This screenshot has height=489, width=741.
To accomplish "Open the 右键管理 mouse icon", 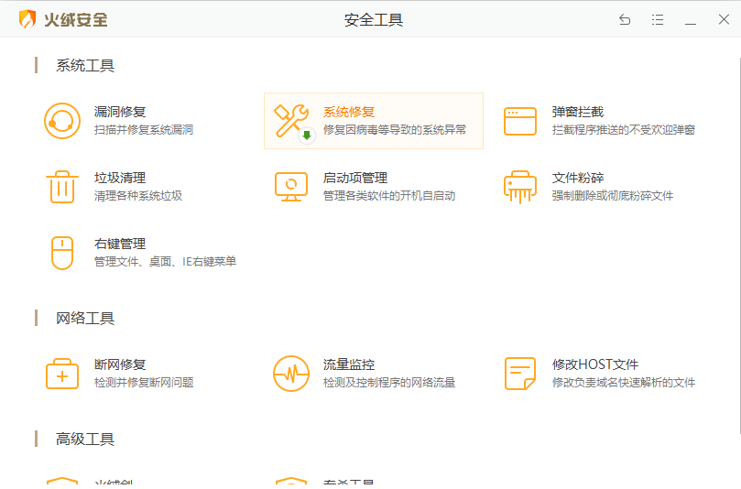I will pyautogui.click(x=62, y=253).
